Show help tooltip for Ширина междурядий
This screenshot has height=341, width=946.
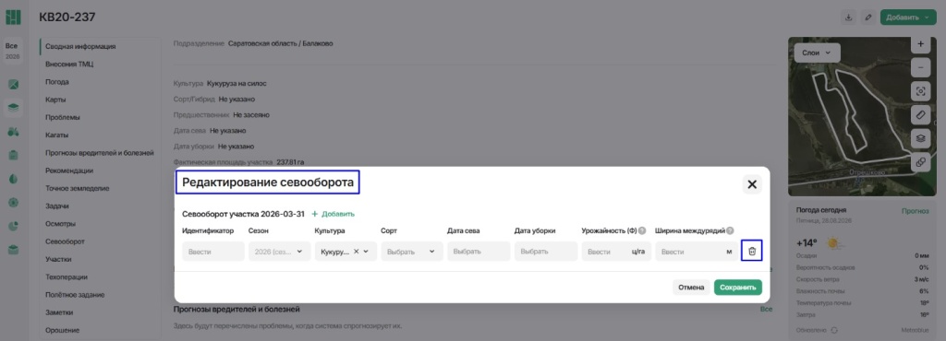point(730,230)
